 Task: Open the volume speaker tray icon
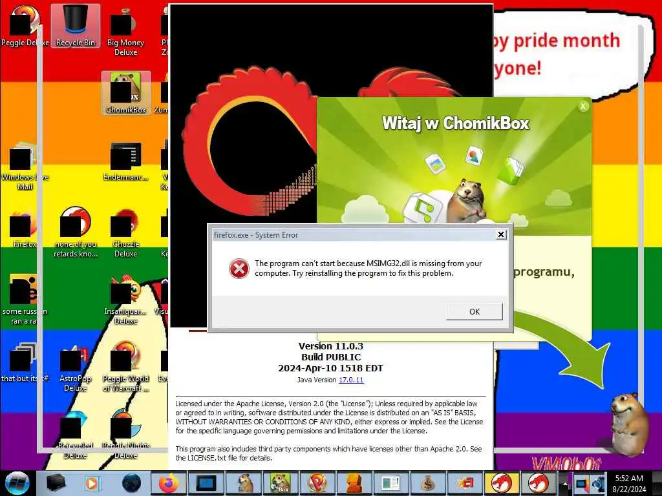(598, 483)
